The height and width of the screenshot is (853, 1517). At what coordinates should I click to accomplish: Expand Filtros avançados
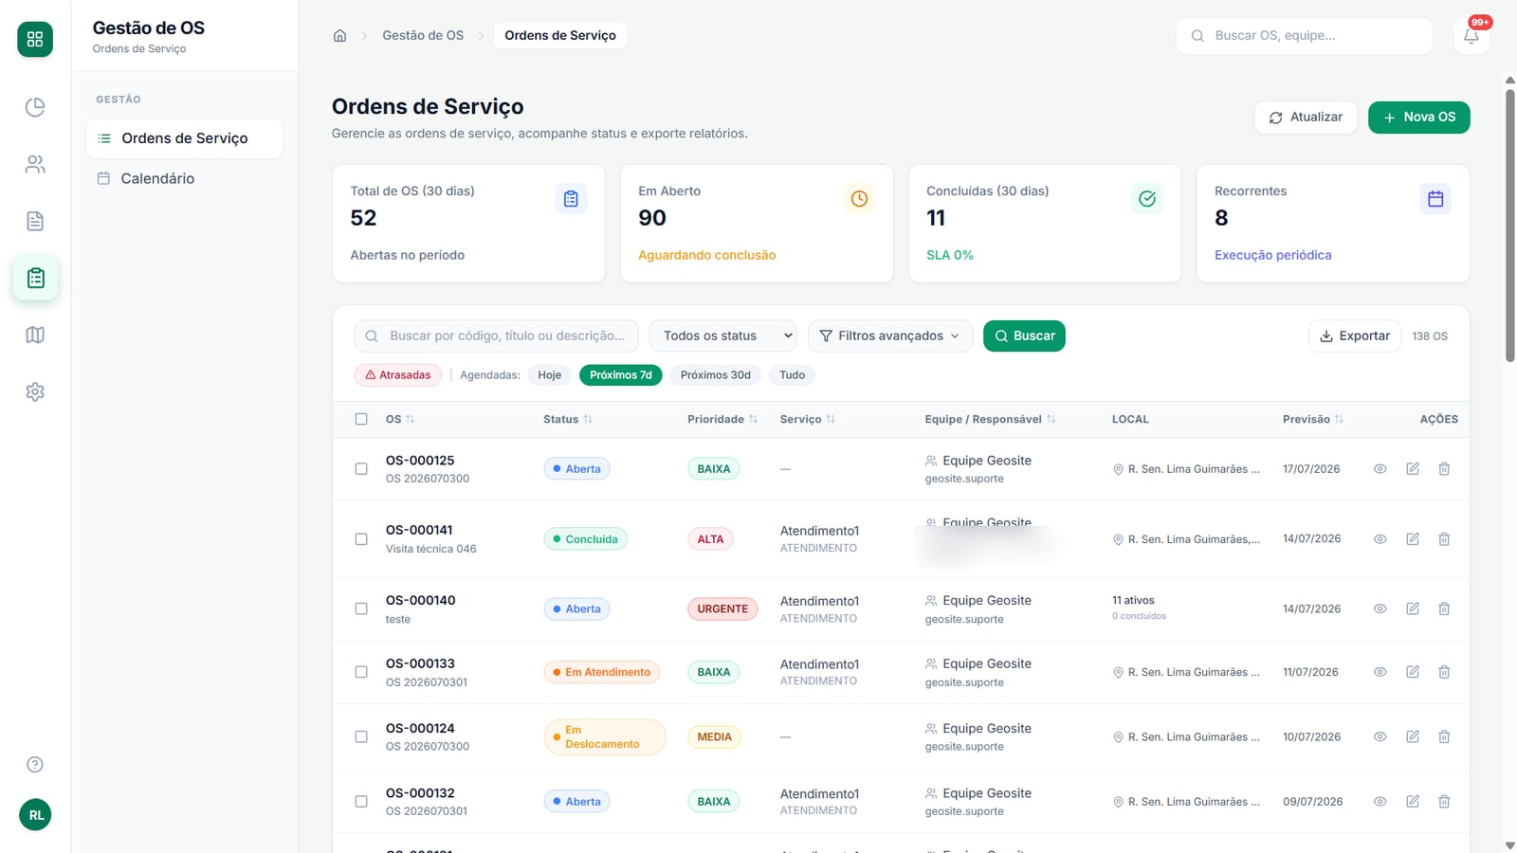point(890,336)
